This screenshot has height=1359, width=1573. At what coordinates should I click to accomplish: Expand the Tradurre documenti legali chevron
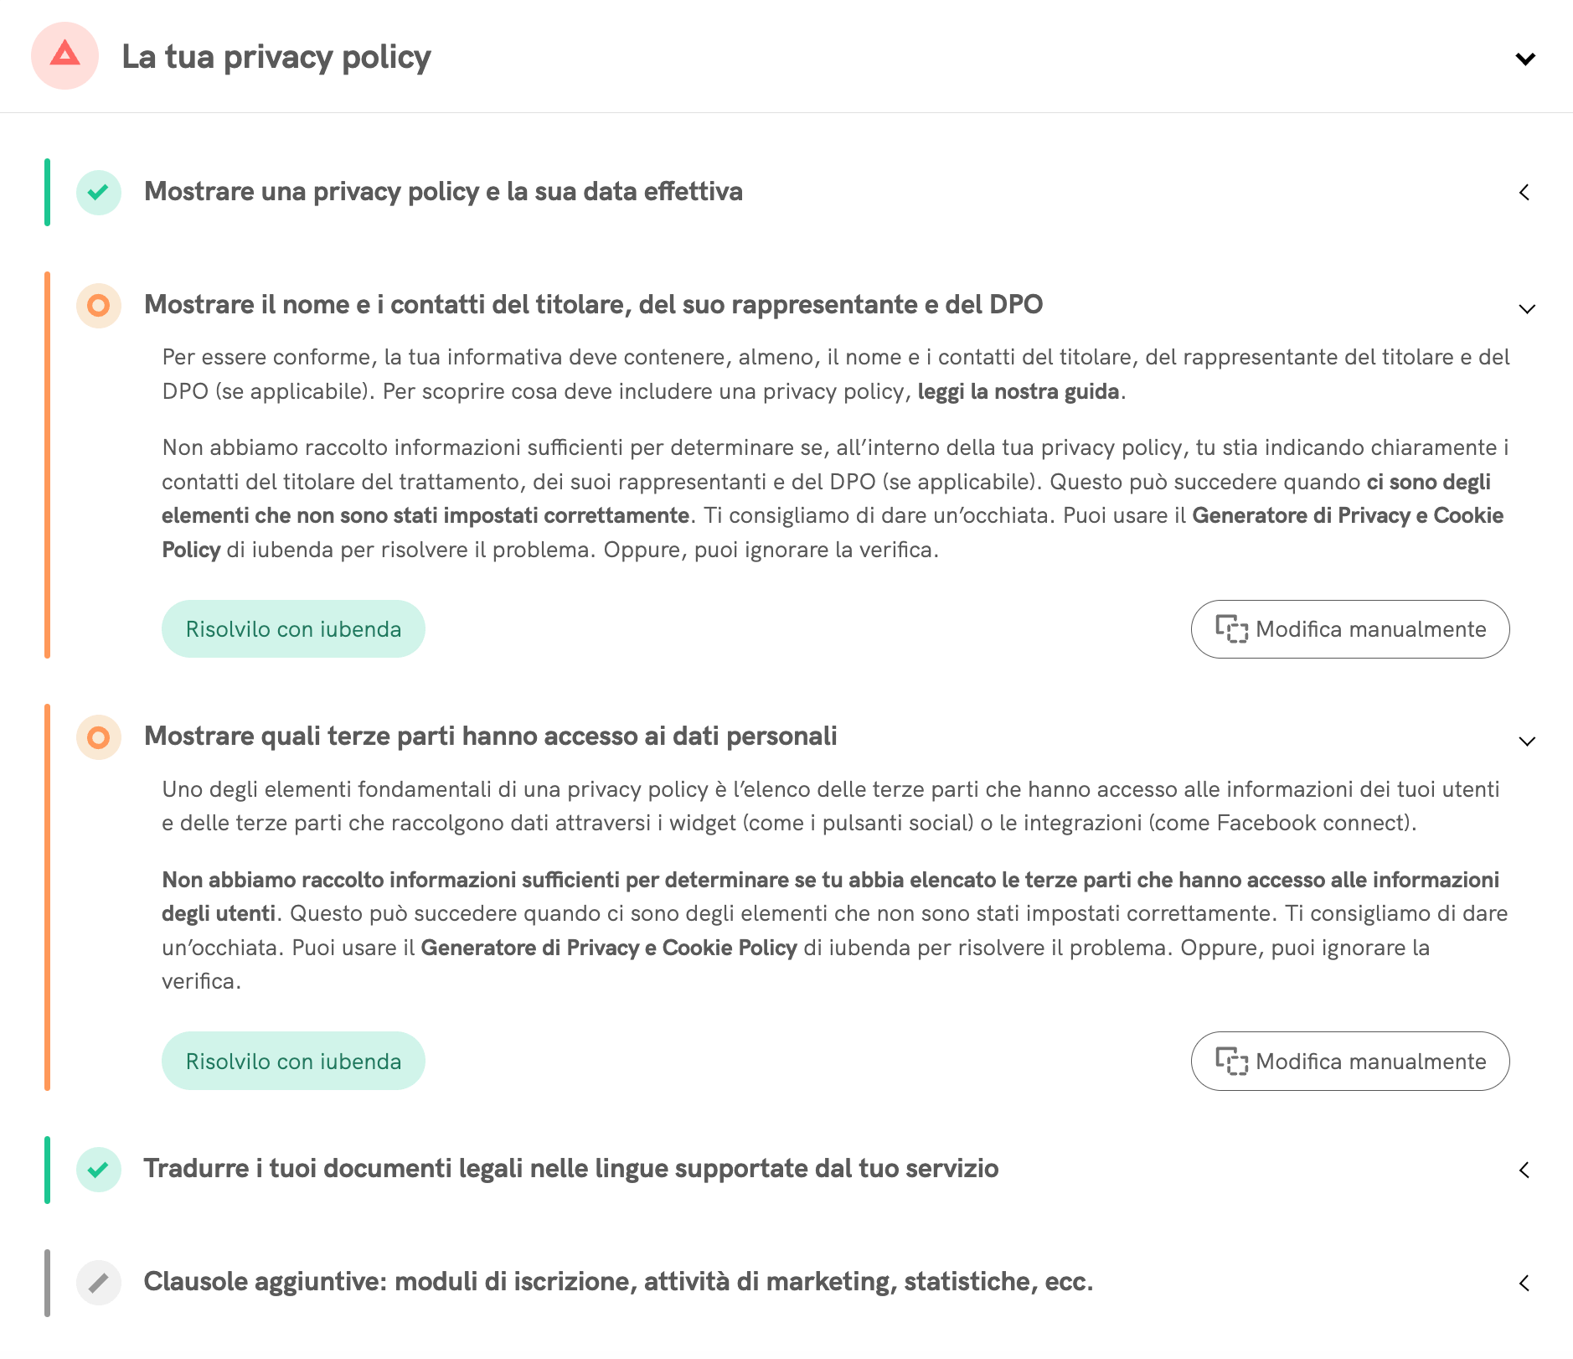[1524, 1170]
